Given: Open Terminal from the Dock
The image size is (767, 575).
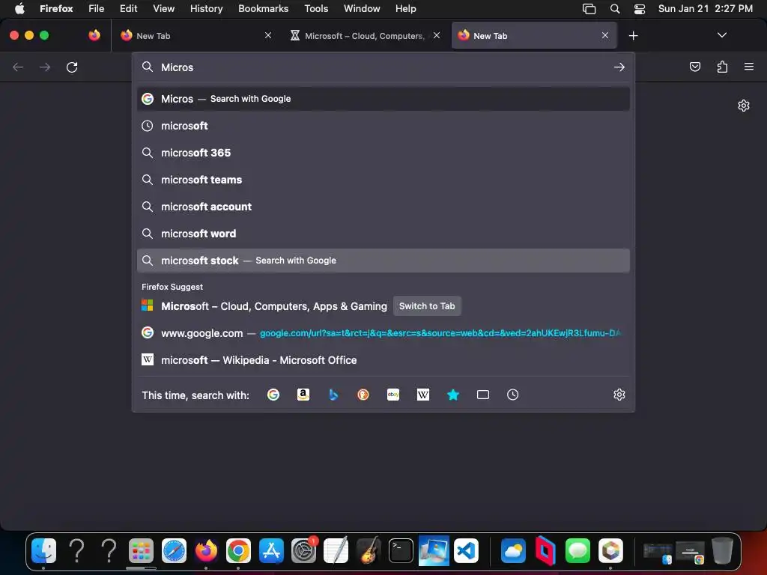Looking at the screenshot, I should pos(401,551).
